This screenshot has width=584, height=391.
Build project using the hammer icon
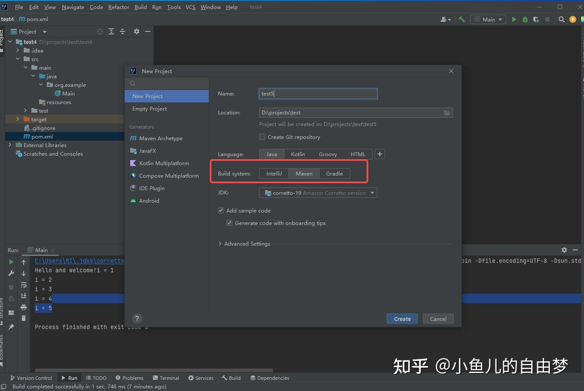tap(462, 19)
